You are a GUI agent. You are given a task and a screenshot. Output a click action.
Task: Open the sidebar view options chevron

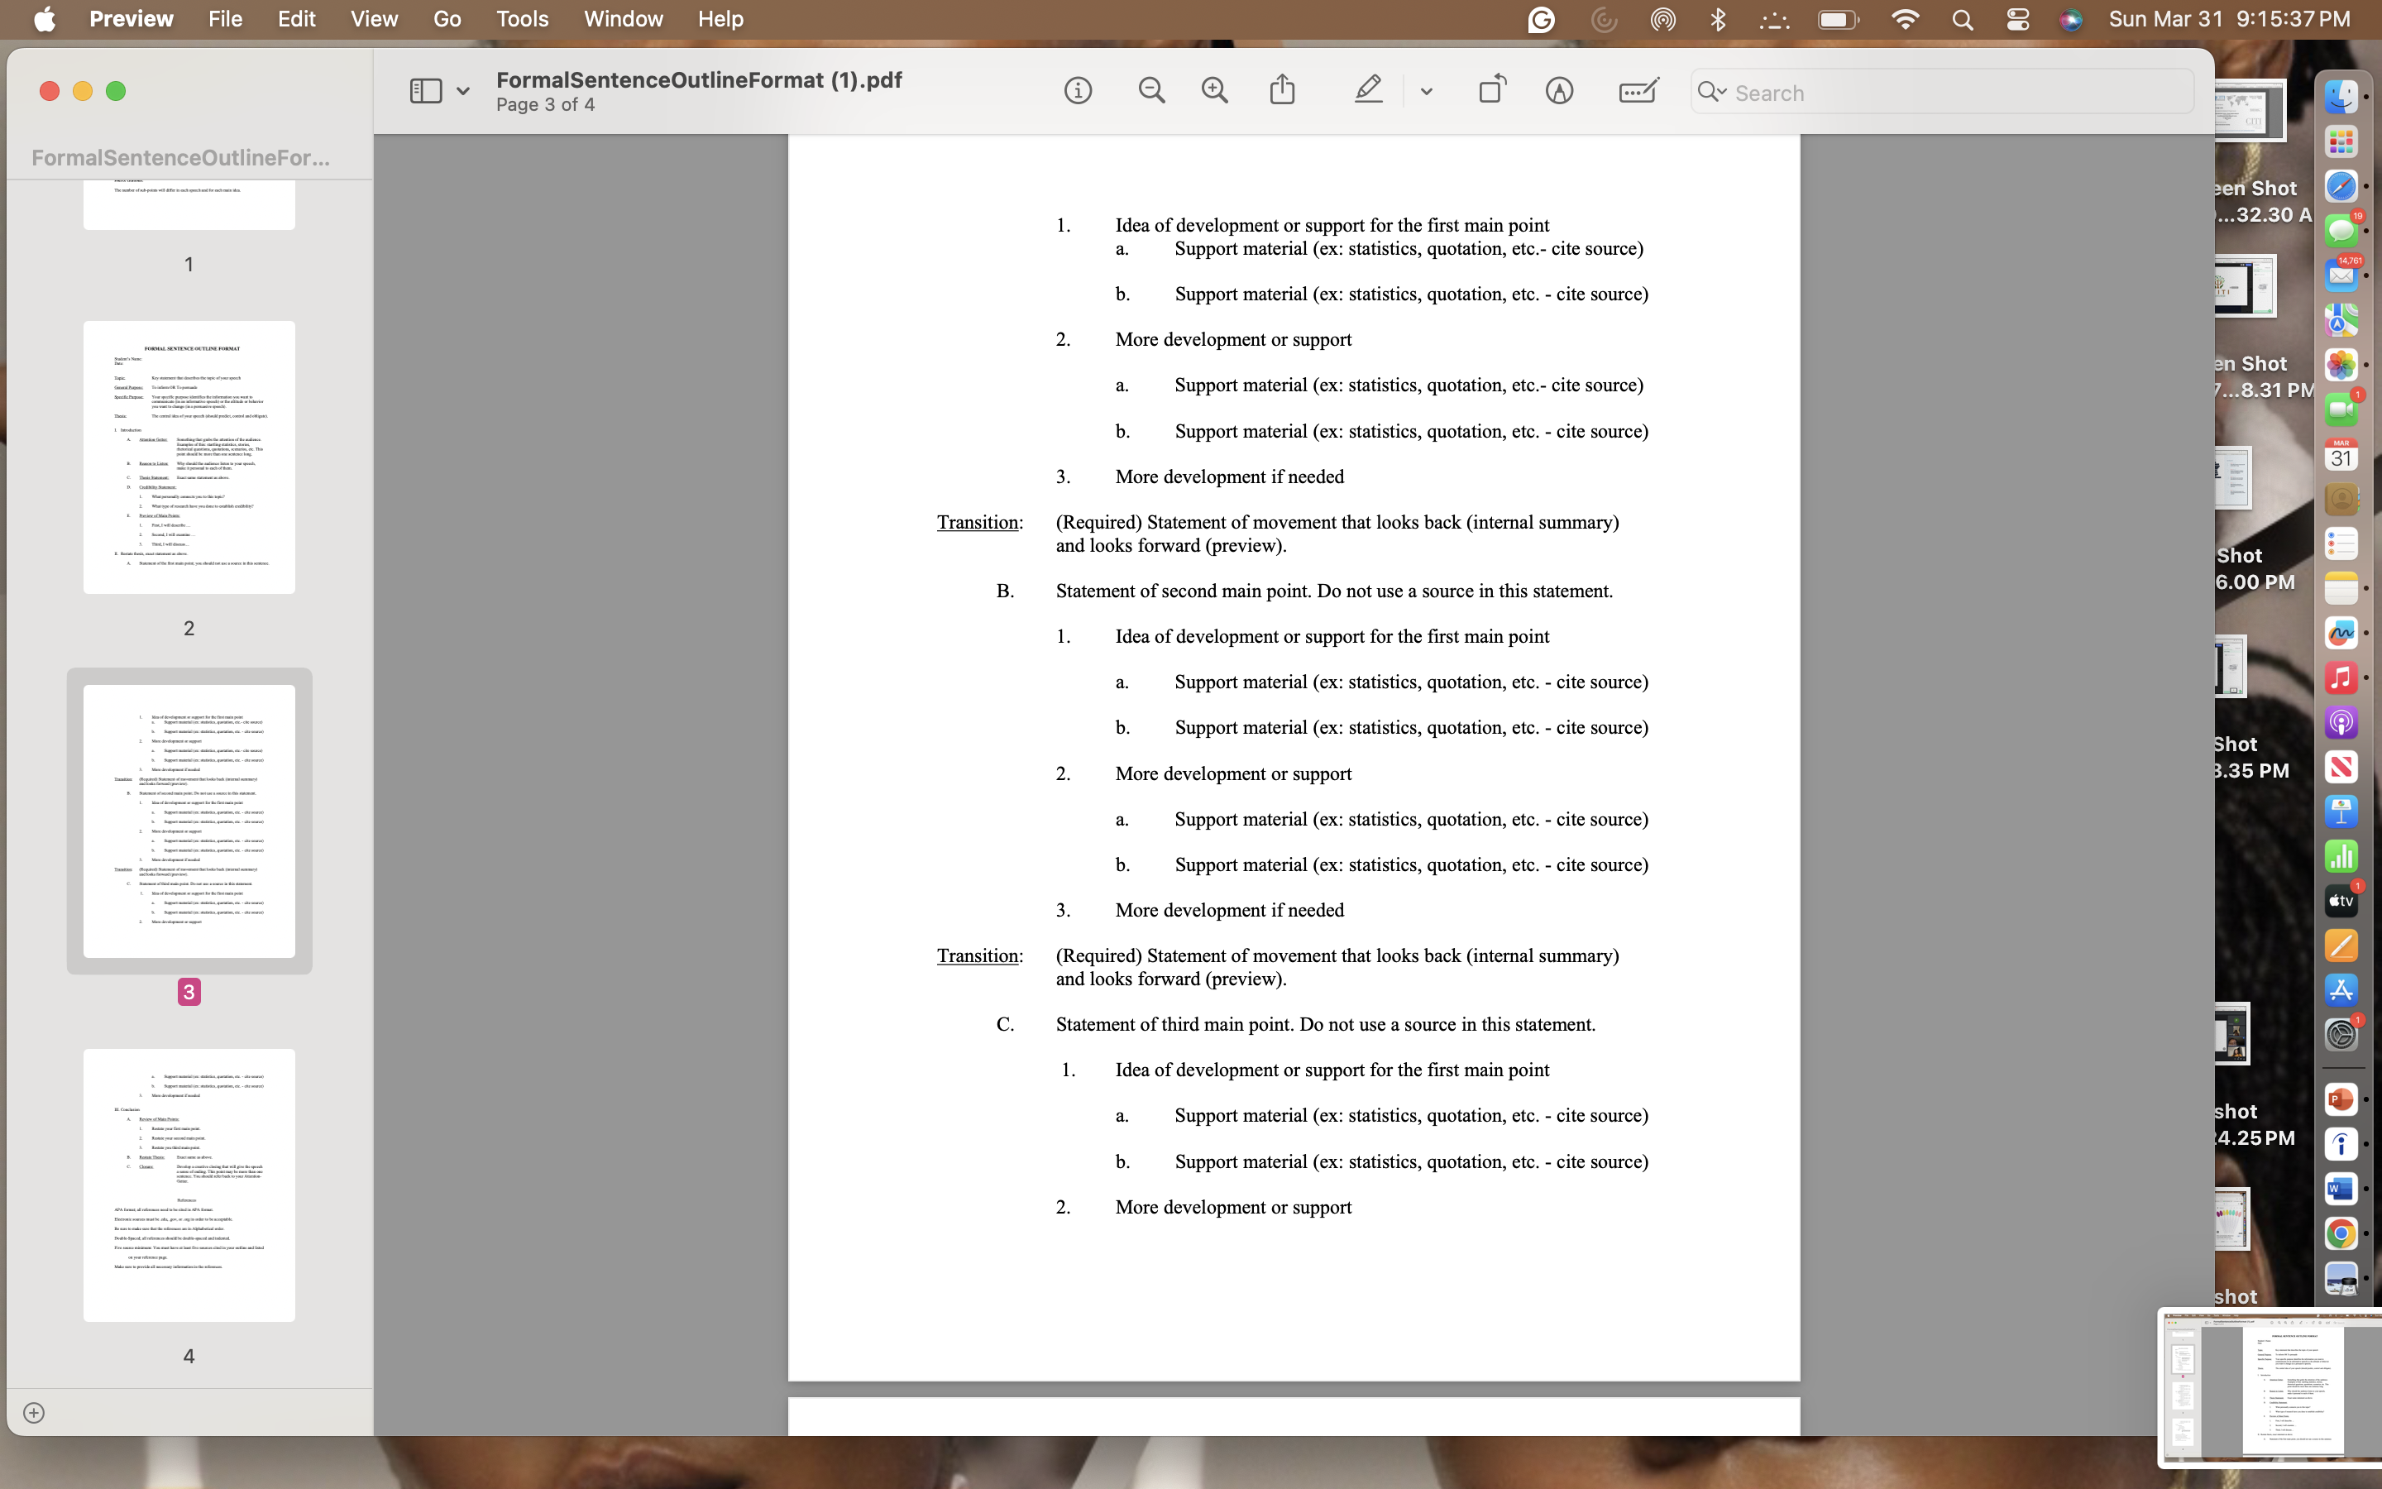[464, 91]
